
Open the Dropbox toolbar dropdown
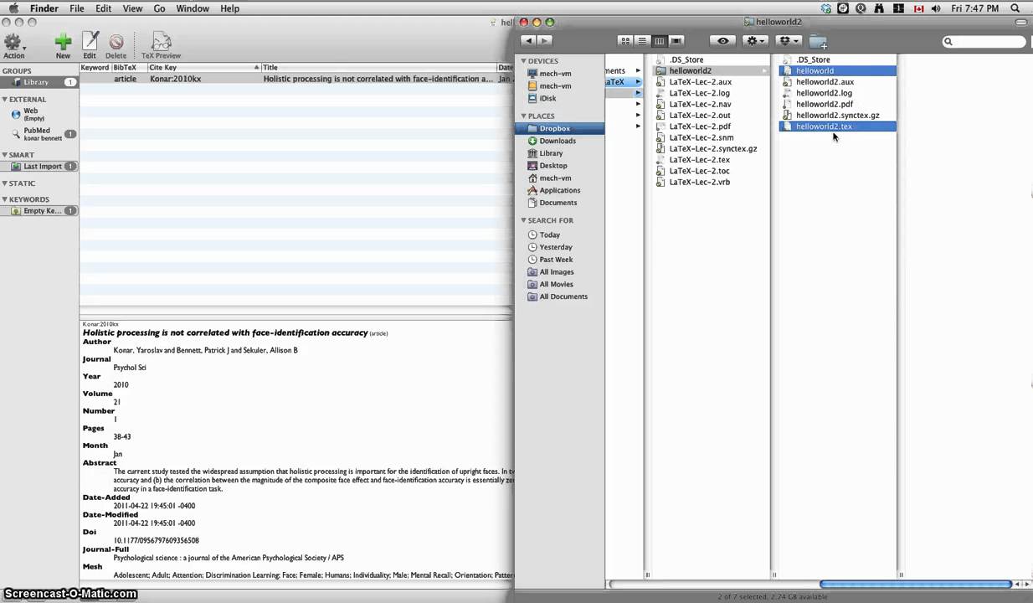pos(789,41)
